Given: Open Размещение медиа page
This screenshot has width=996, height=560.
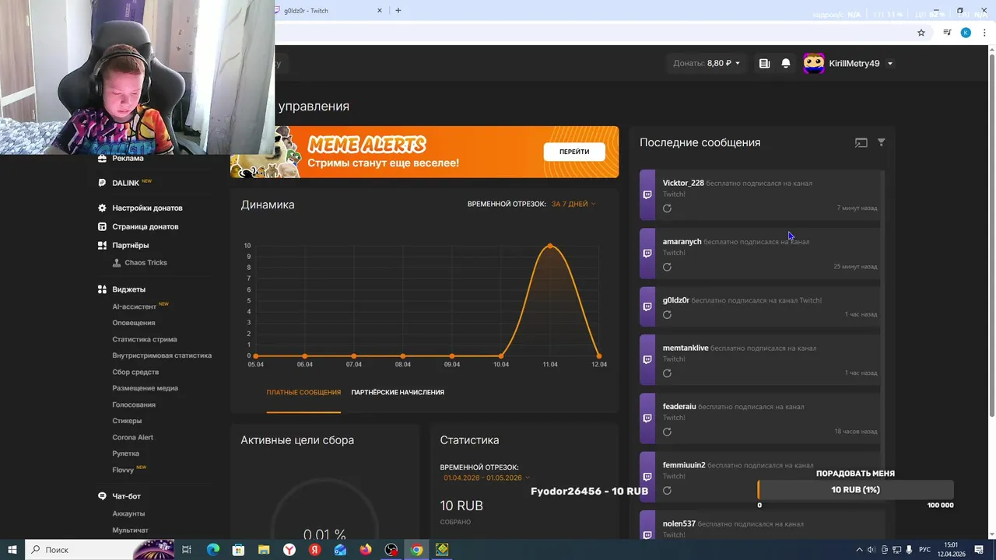Looking at the screenshot, I should (x=145, y=388).
